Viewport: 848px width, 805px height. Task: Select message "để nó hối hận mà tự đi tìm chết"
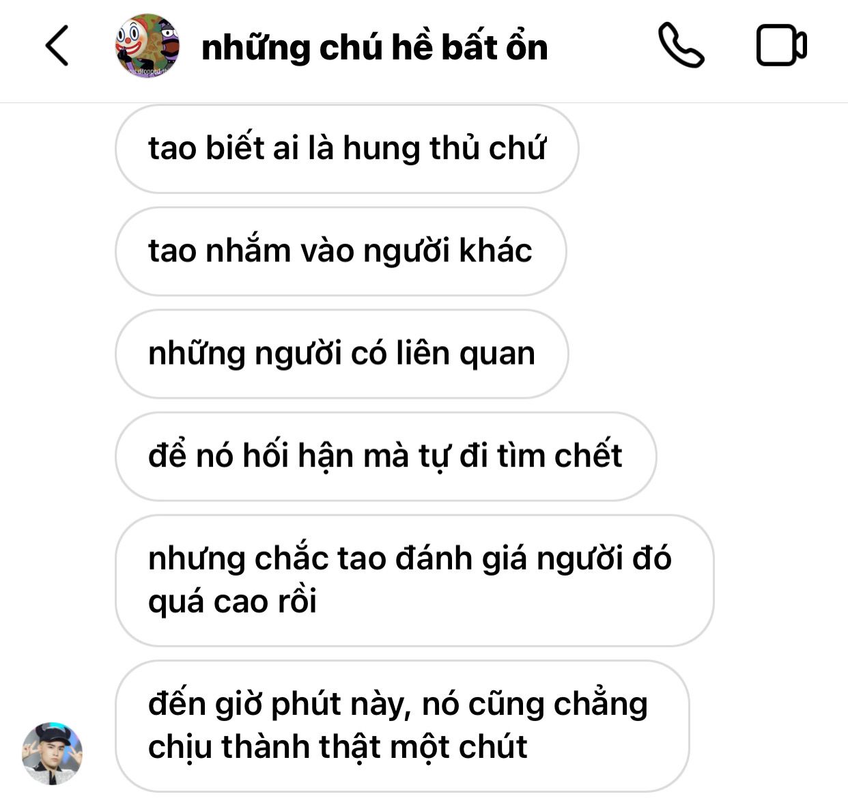(x=386, y=456)
